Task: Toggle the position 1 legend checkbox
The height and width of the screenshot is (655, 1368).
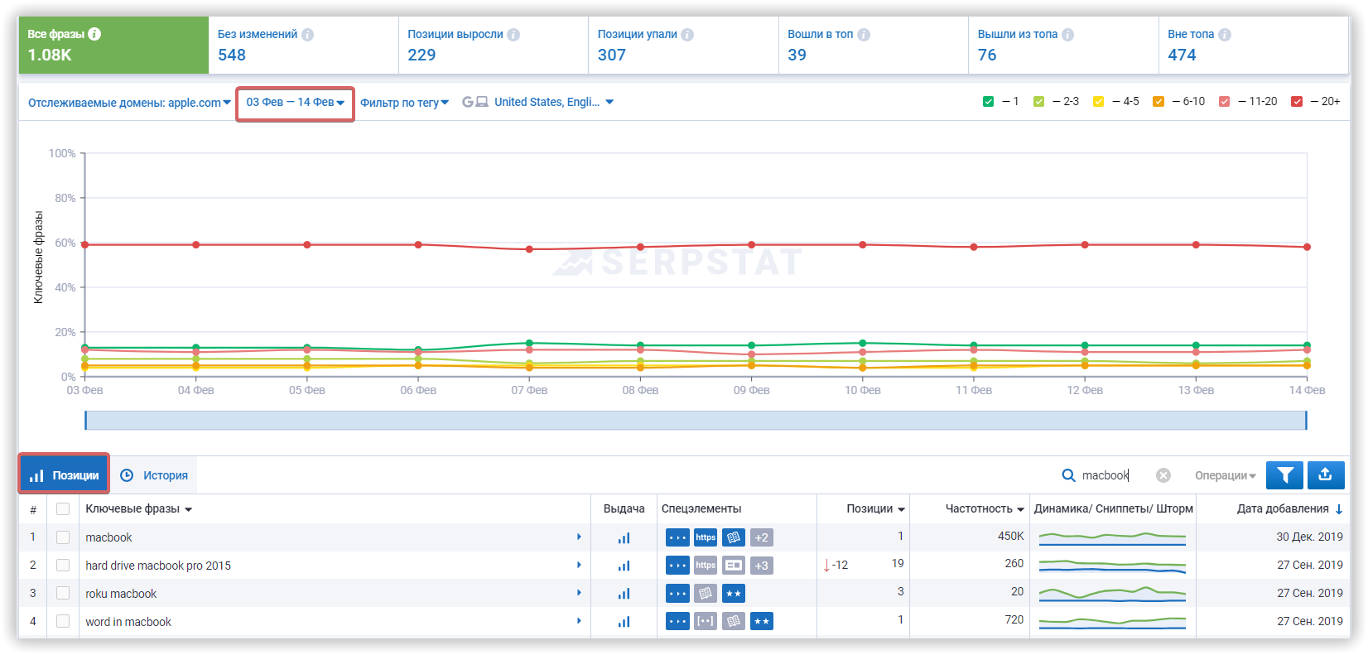Action: click(x=988, y=102)
